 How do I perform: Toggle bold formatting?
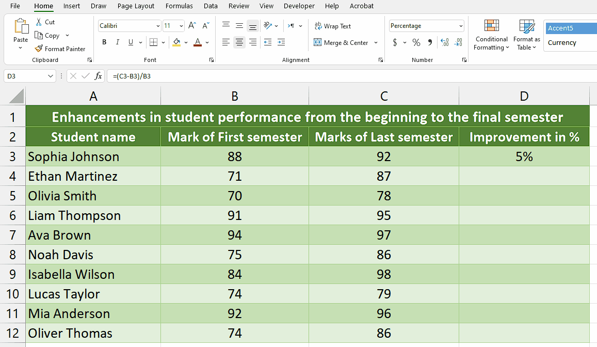tap(104, 42)
